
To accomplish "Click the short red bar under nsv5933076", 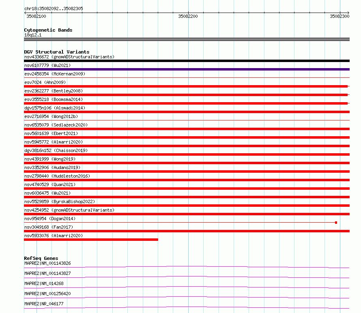I will pyautogui.click(x=91, y=240).
